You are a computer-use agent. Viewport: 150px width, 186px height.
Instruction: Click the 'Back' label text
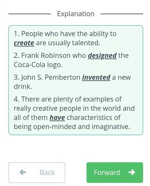point(47,172)
